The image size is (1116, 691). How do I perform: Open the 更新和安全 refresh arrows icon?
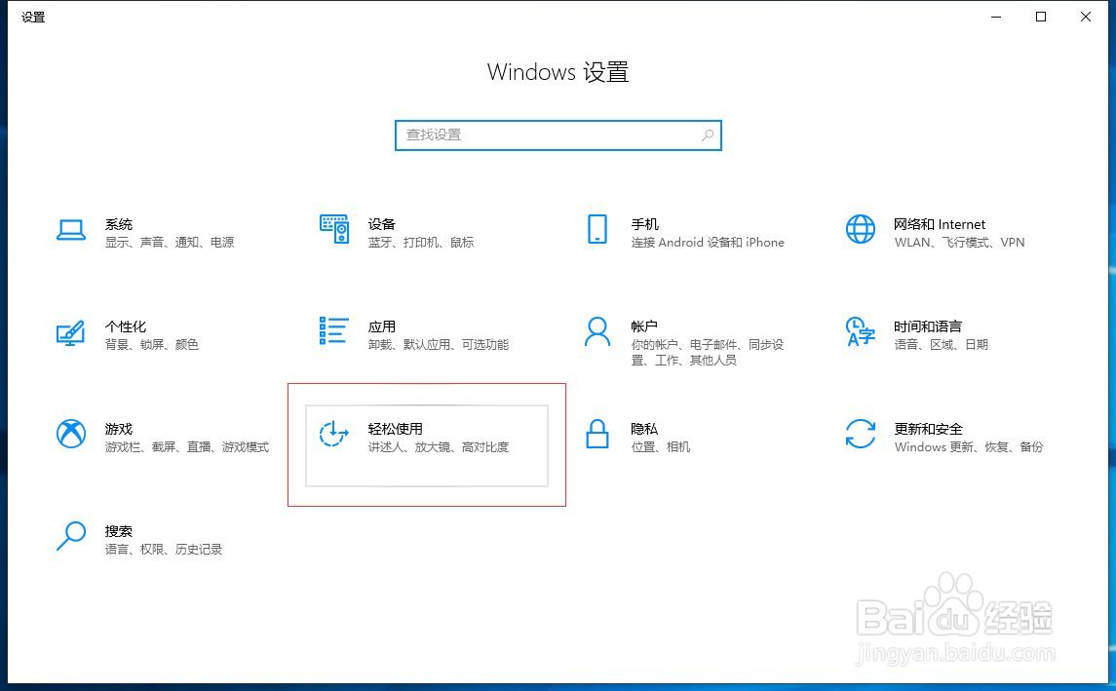click(x=861, y=434)
